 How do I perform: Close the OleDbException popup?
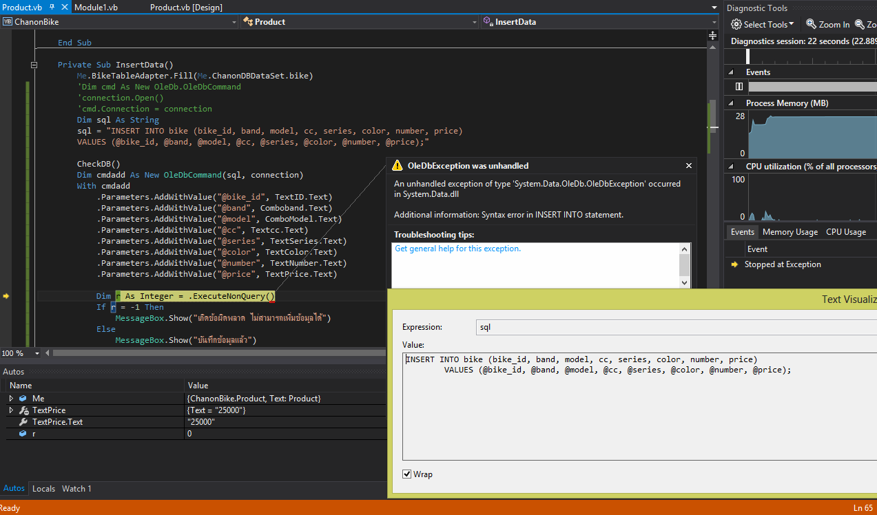[x=688, y=166]
